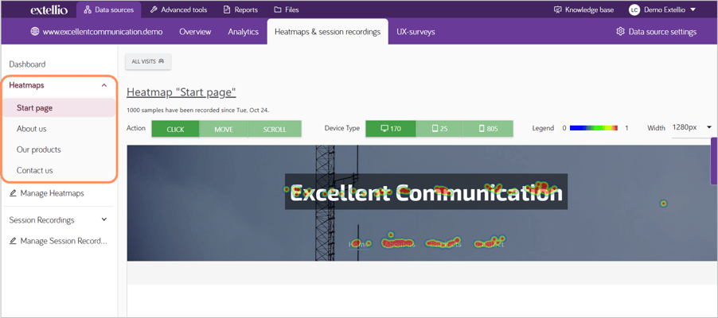Select the Start page heatmap
The width and height of the screenshot is (718, 318).
pyautogui.click(x=59, y=108)
